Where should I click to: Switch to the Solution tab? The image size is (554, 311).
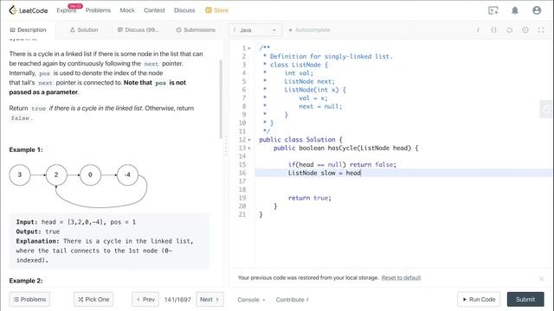pyautogui.click(x=84, y=30)
